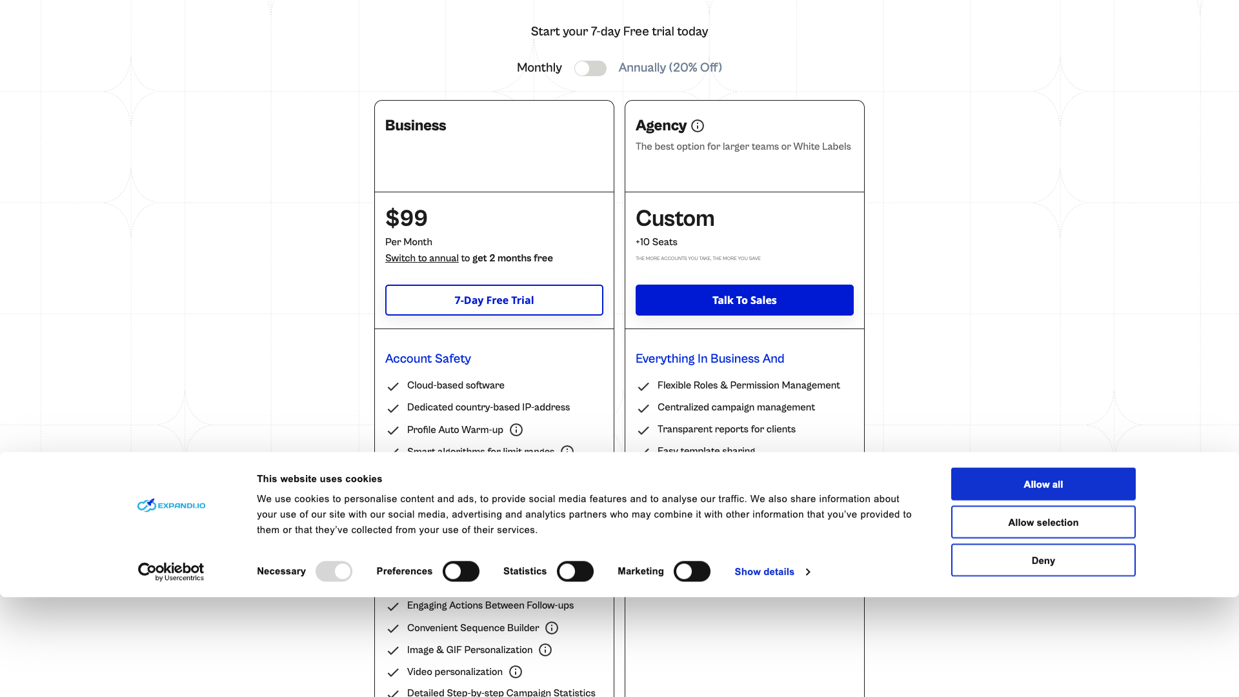
Task: Enable the Preferences cookies toggle
Action: [x=461, y=571]
